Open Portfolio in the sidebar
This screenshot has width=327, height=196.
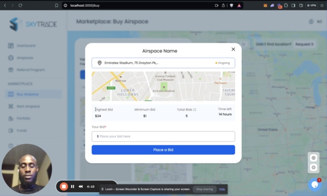click(24, 118)
